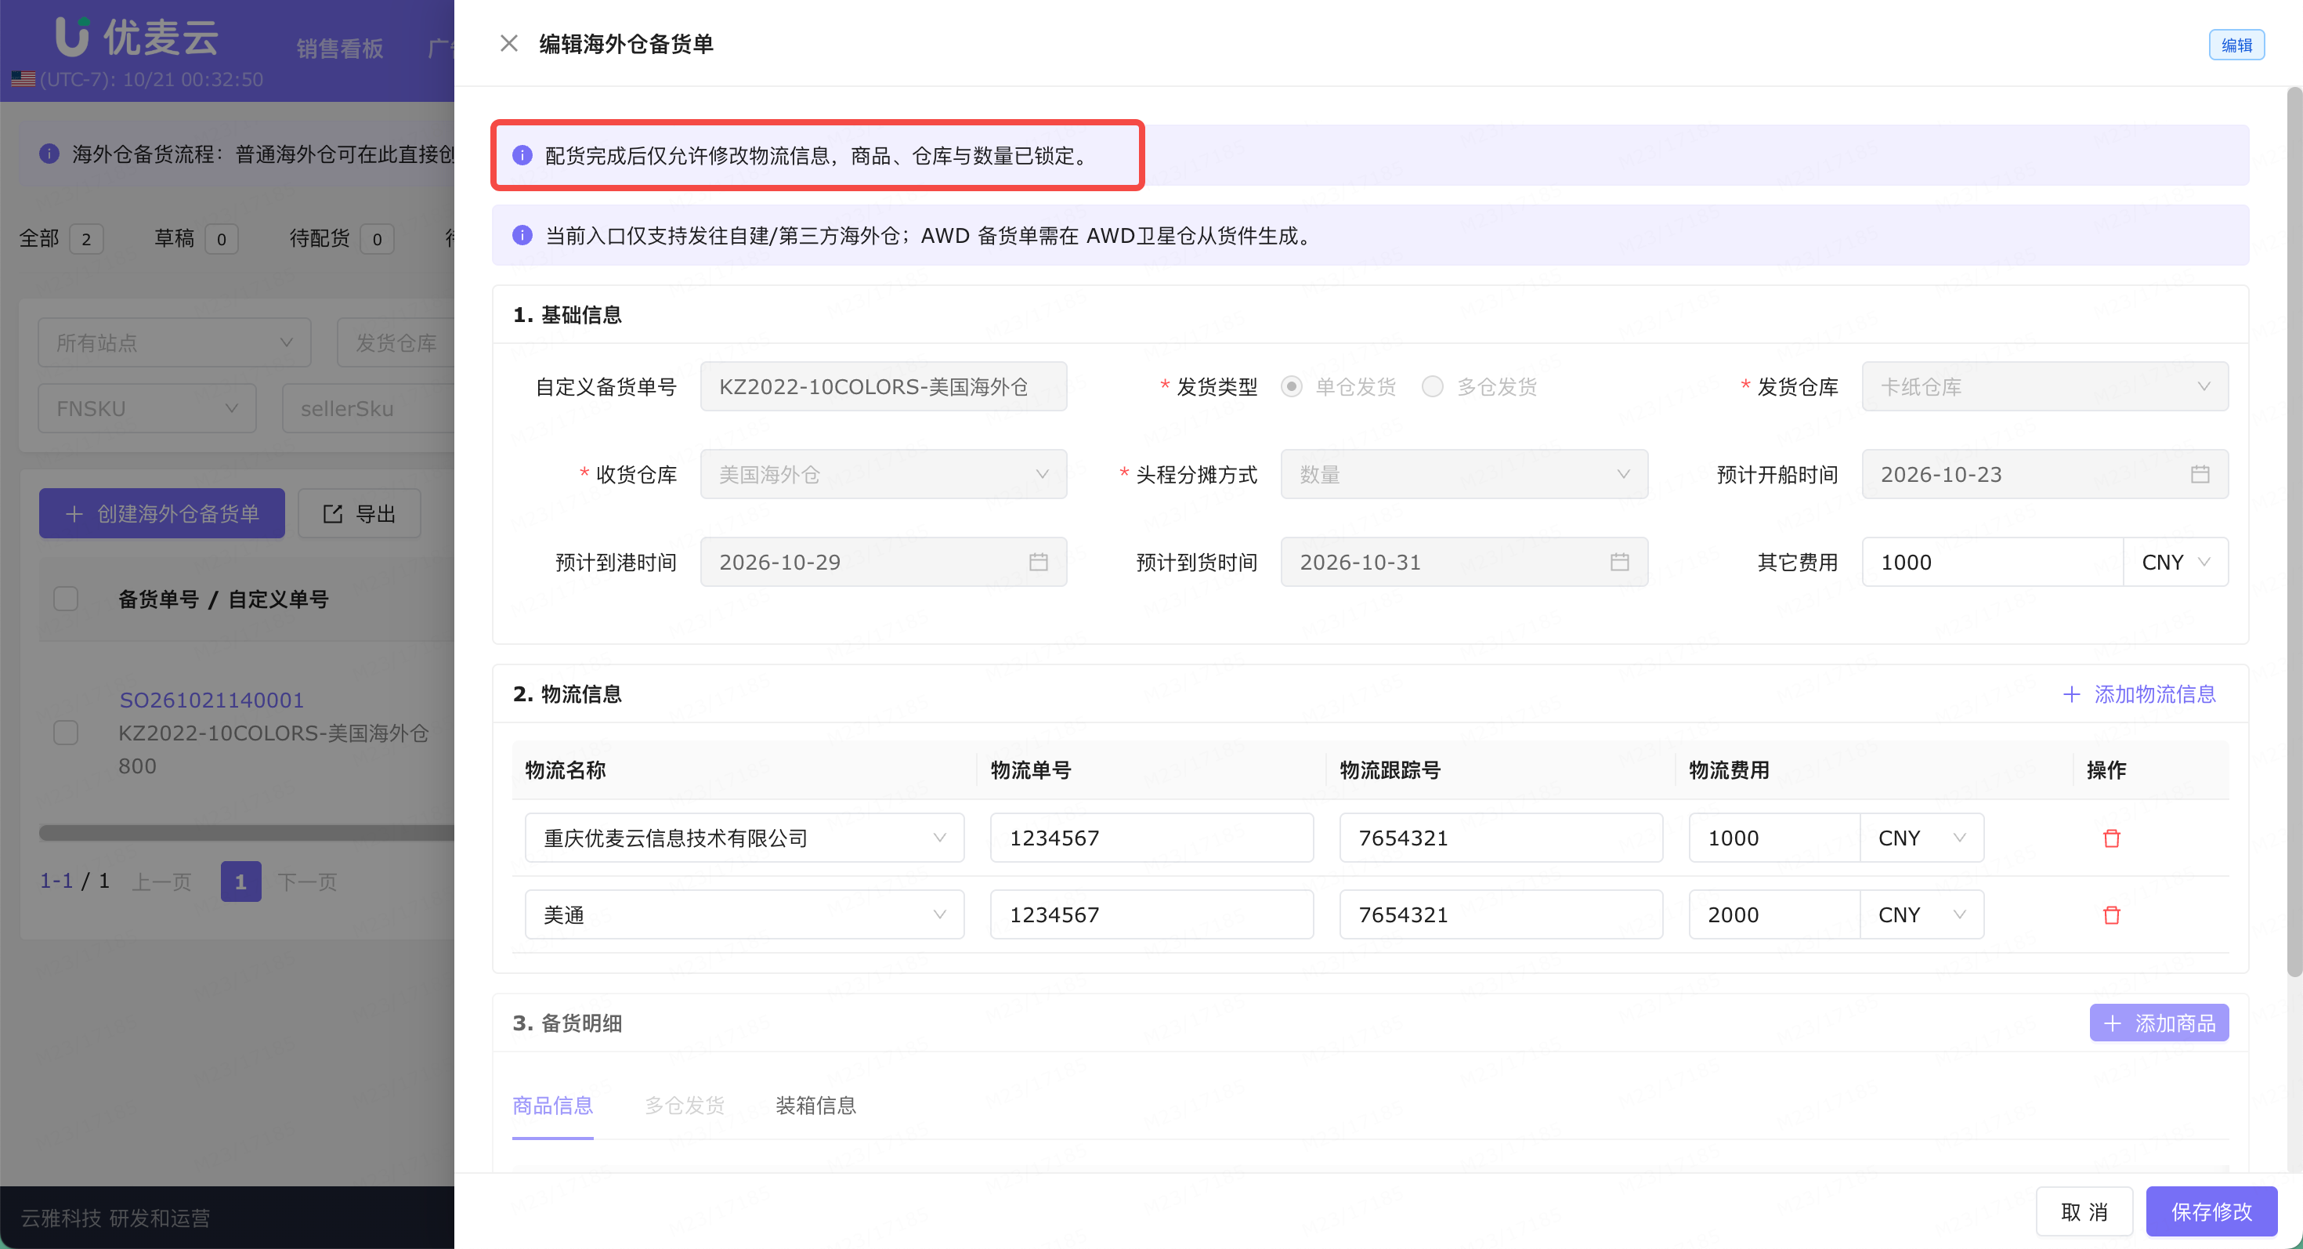The width and height of the screenshot is (2303, 1249).
Task: Open calendar icon for 预计开船时间
Action: 2200,474
